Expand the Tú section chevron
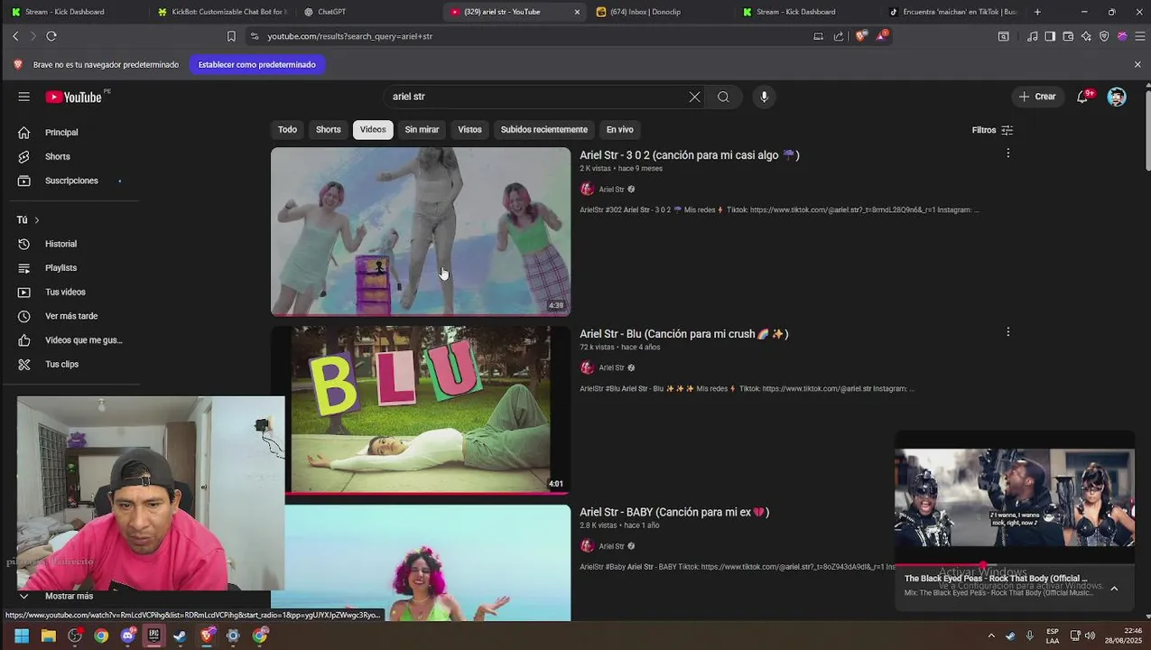 (x=36, y=220)
